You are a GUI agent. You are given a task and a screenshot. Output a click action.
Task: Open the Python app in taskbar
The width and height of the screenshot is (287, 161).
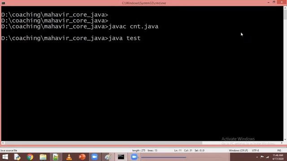pos(17,157)
